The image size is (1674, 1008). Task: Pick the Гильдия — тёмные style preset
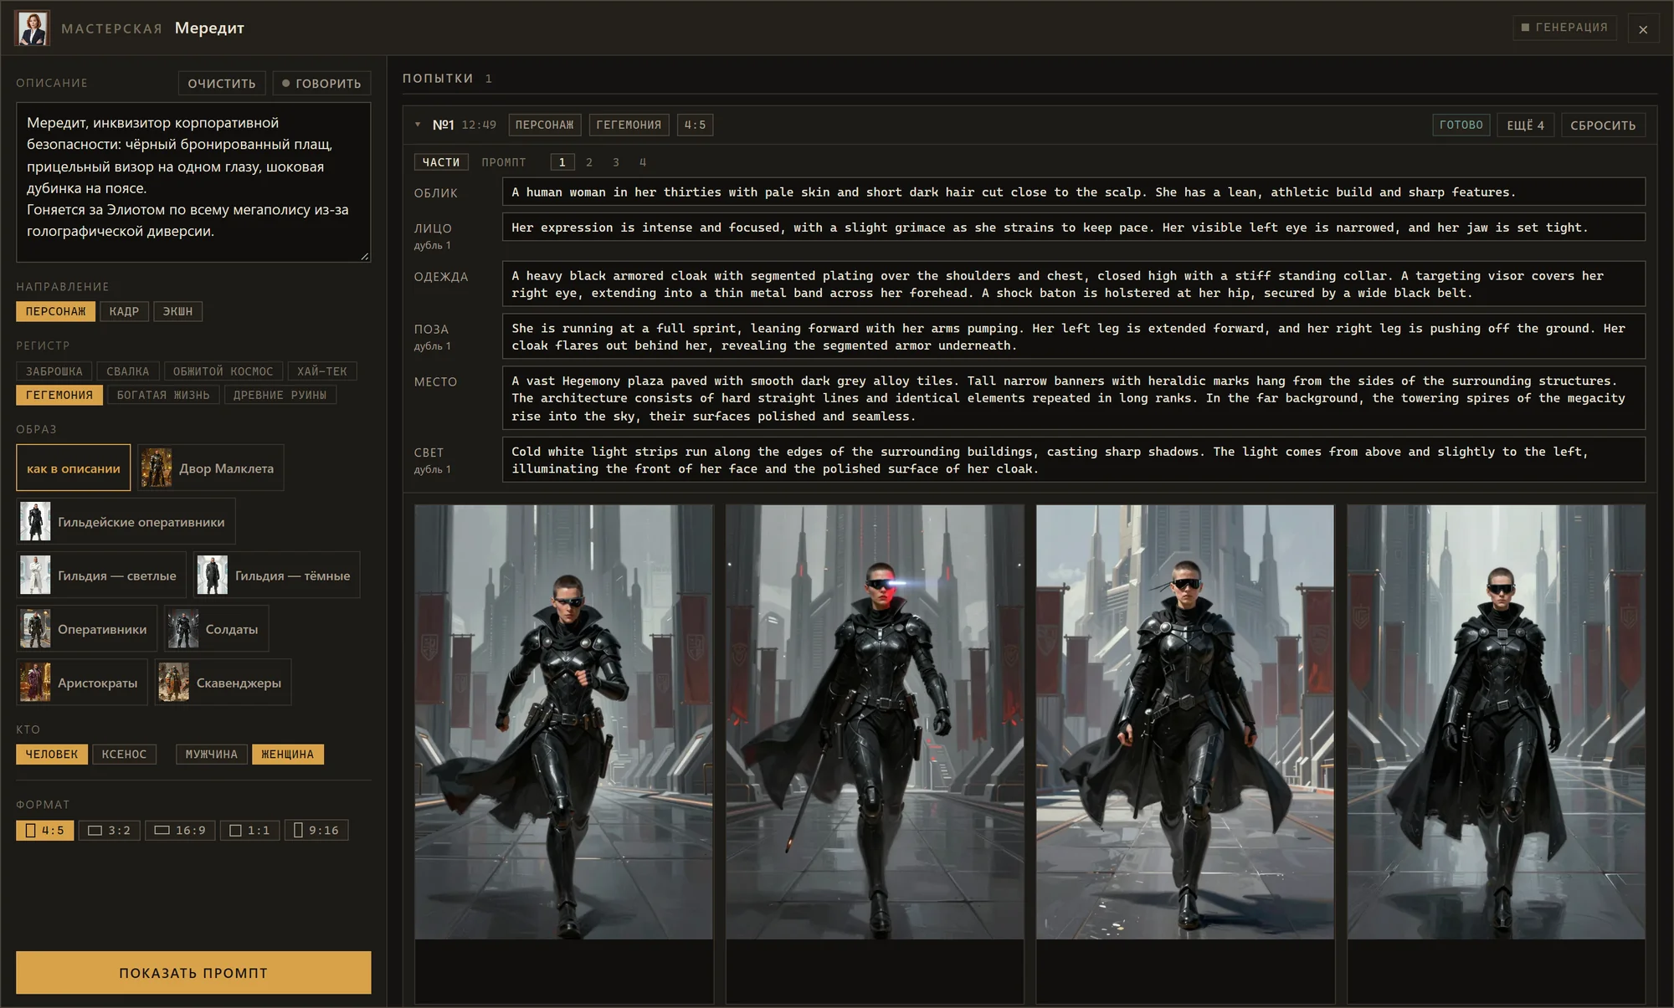276,575
